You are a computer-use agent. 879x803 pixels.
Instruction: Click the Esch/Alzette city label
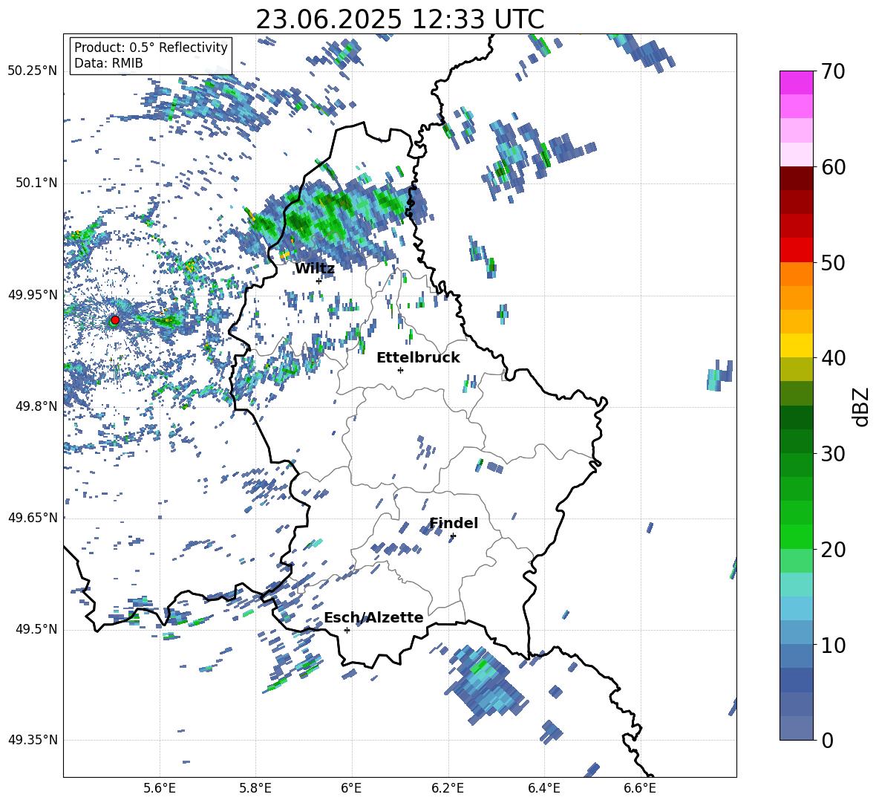coord(373,618)
